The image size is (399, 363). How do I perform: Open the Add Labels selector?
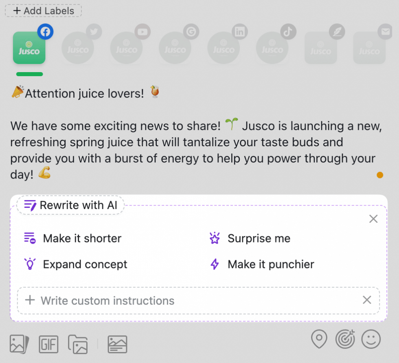(x=43, y=11)
